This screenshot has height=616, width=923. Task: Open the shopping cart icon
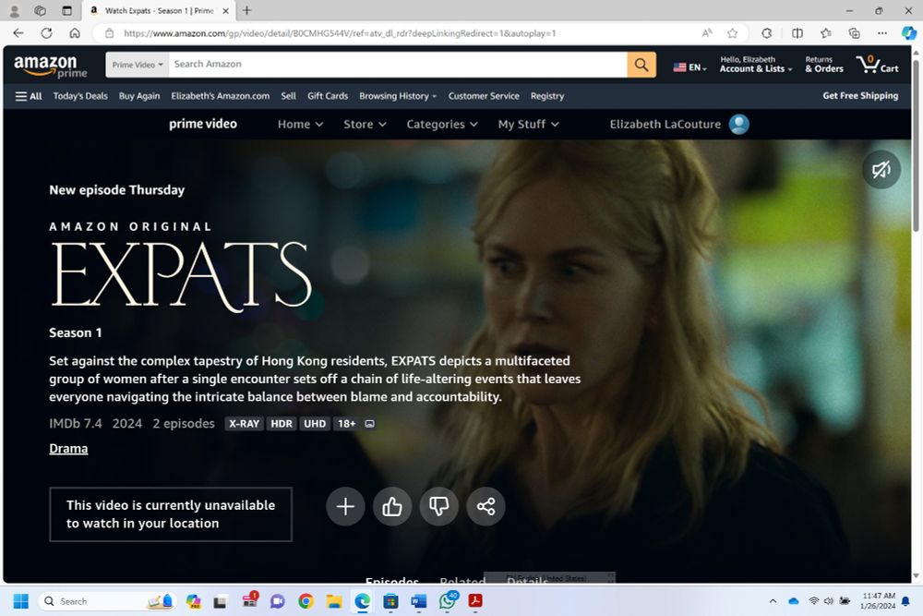click(877, 64)
